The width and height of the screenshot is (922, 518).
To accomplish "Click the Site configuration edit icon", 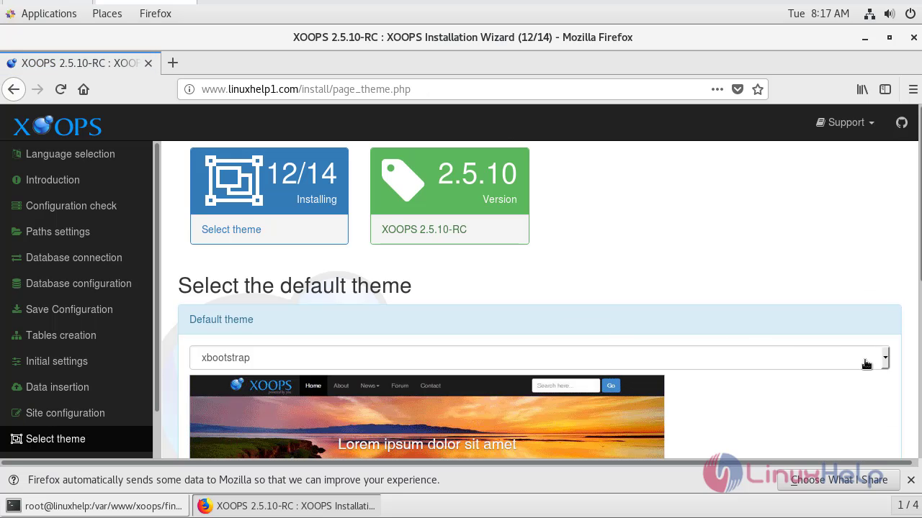I will [x=17, y=413].
